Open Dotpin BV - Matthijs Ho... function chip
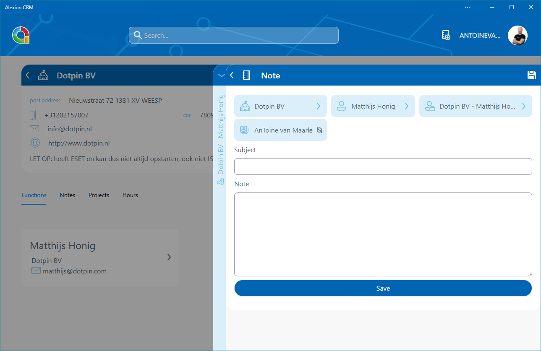The width and height of the screenshot is (541, 351). 476,106
